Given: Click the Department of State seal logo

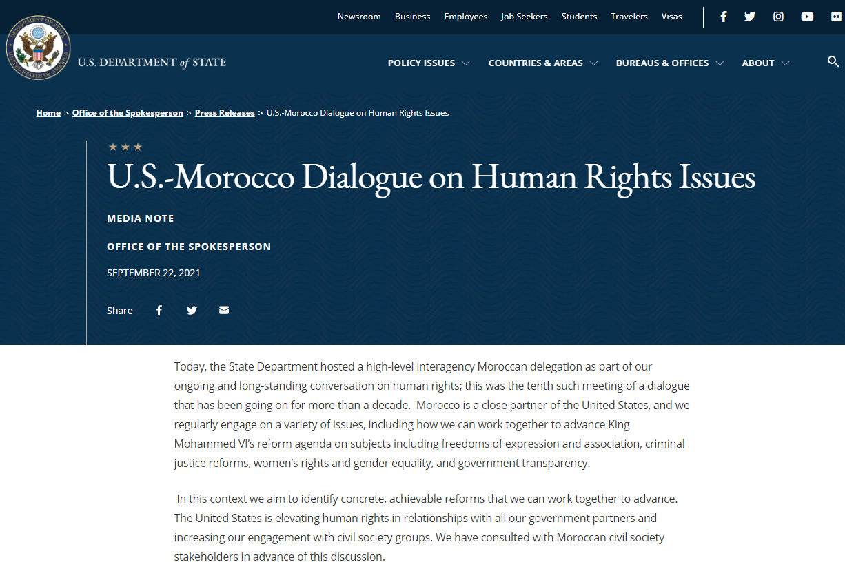Looking at the screenshot, I should [38, 48].
